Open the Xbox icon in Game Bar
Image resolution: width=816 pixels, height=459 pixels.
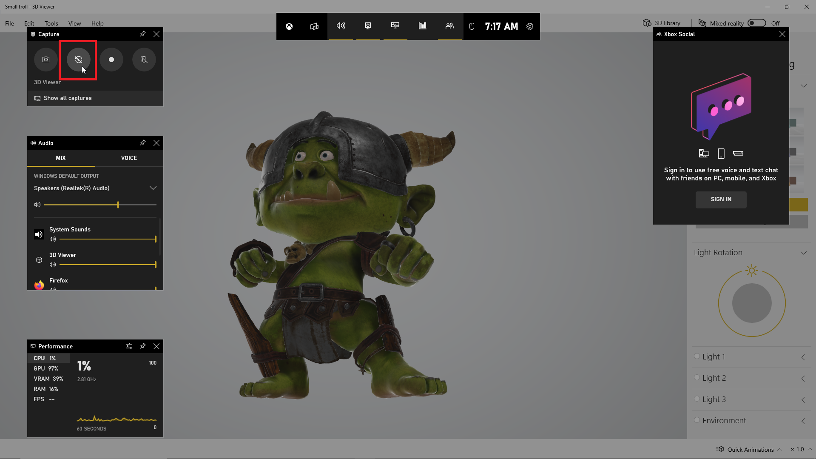[x=289, y=26]
